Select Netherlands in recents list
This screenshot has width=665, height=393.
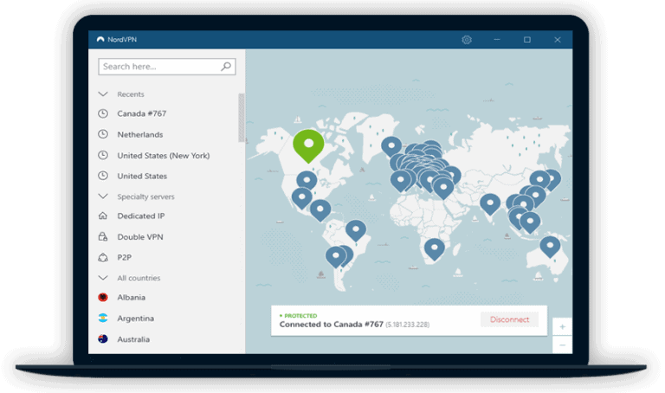[140, 134]
